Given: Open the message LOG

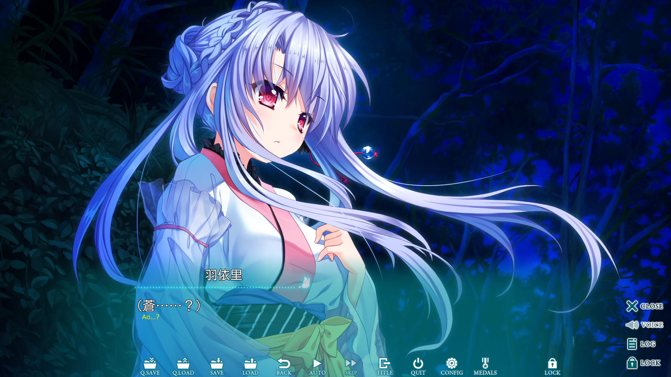Looking at the screenshot, I should click(x=641, y=344).
